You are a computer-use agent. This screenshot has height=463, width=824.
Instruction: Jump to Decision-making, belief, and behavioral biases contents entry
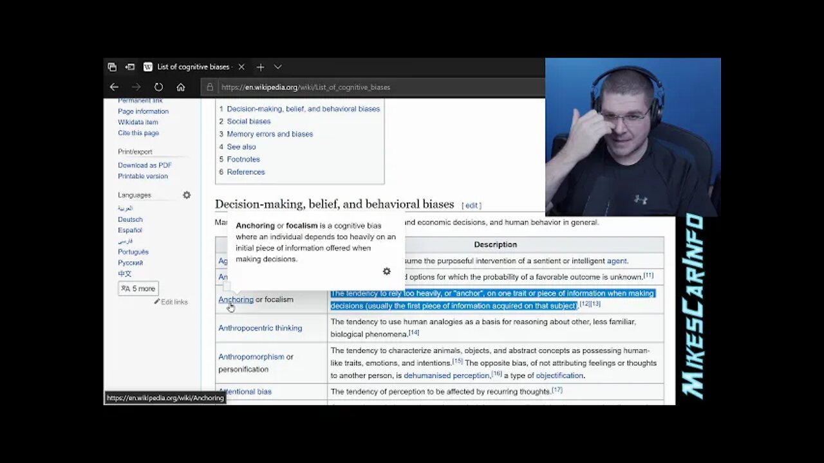coord(303,109)
